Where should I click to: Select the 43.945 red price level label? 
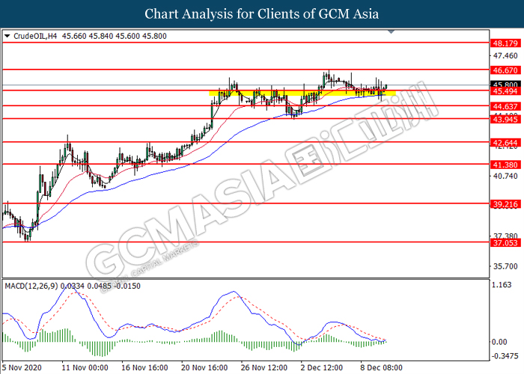505,119
